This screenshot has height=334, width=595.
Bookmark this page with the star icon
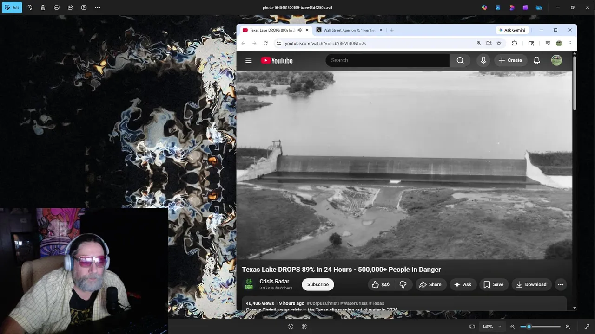(x=499, y=43)
